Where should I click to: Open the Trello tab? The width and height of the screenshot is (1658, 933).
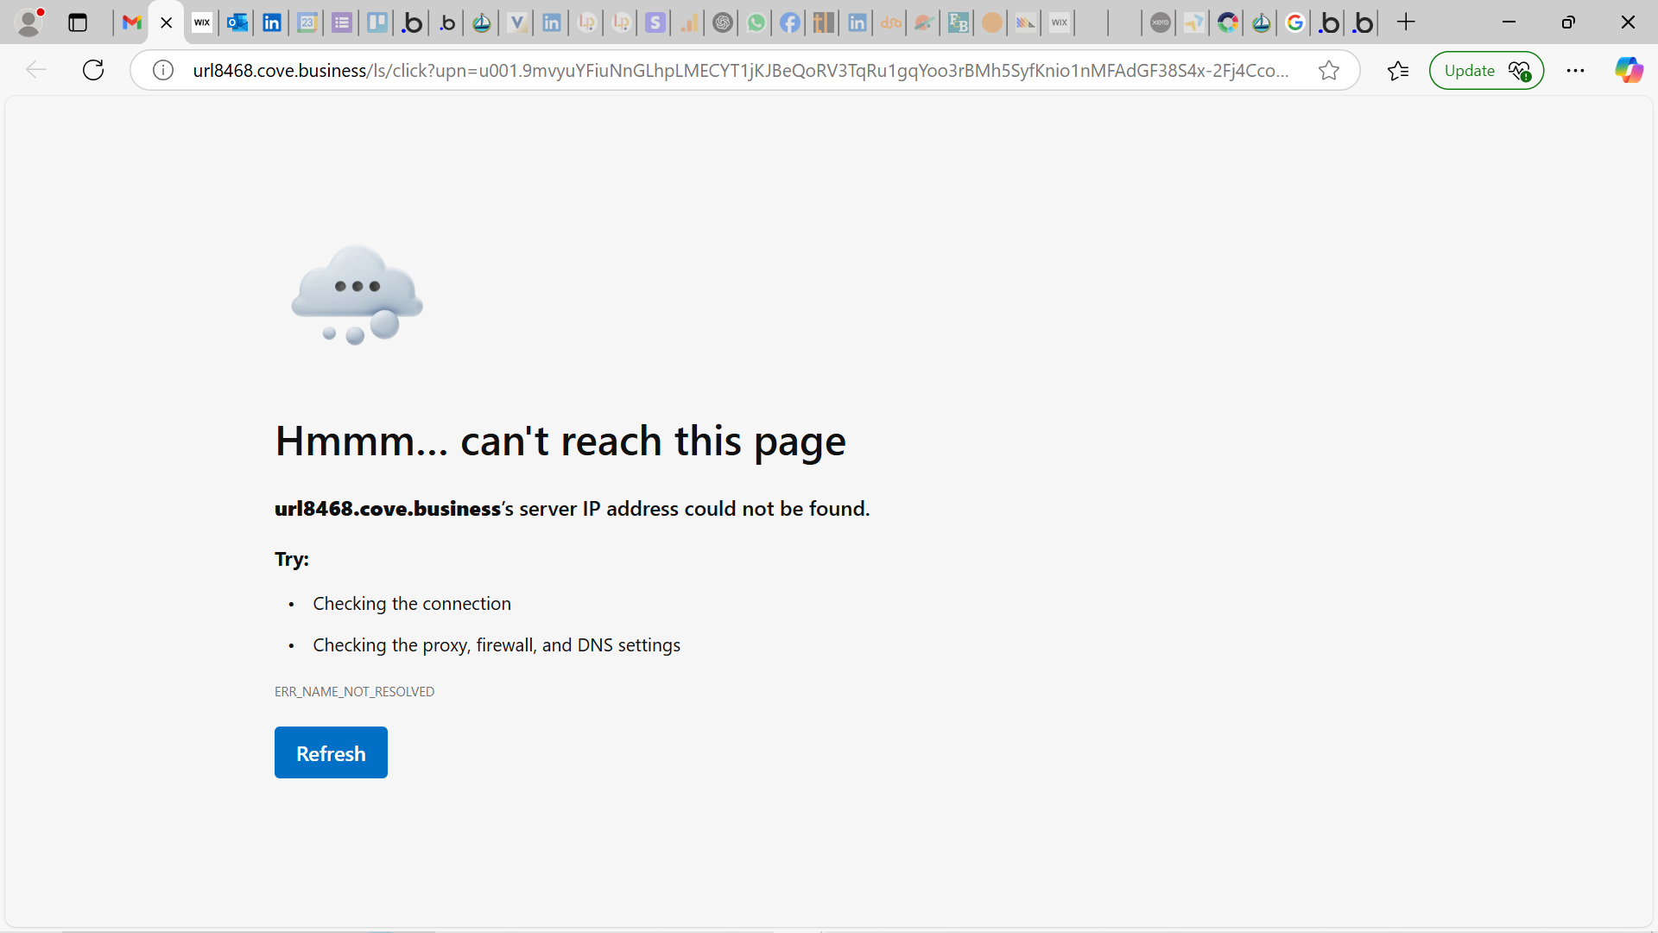377,23
